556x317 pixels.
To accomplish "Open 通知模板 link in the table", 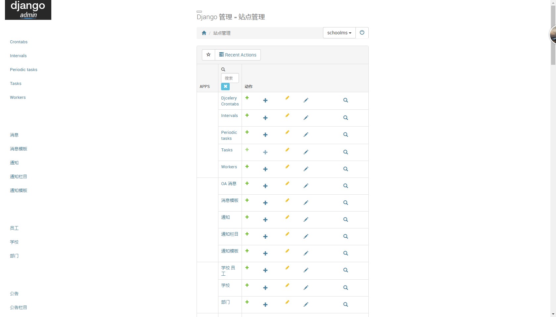I will pos(230,251).
